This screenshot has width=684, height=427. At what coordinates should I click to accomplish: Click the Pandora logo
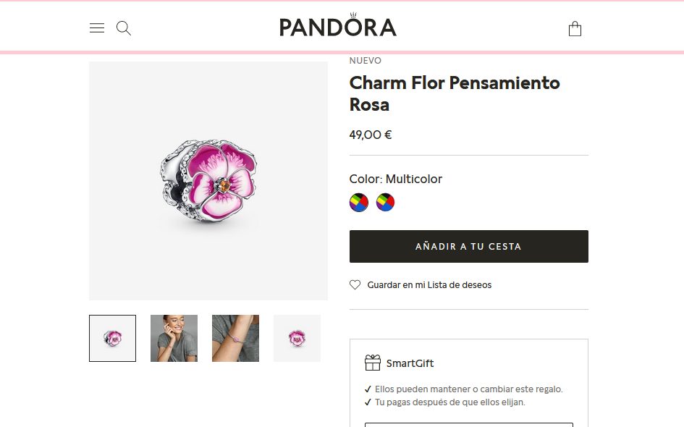(x=338, y=26)
